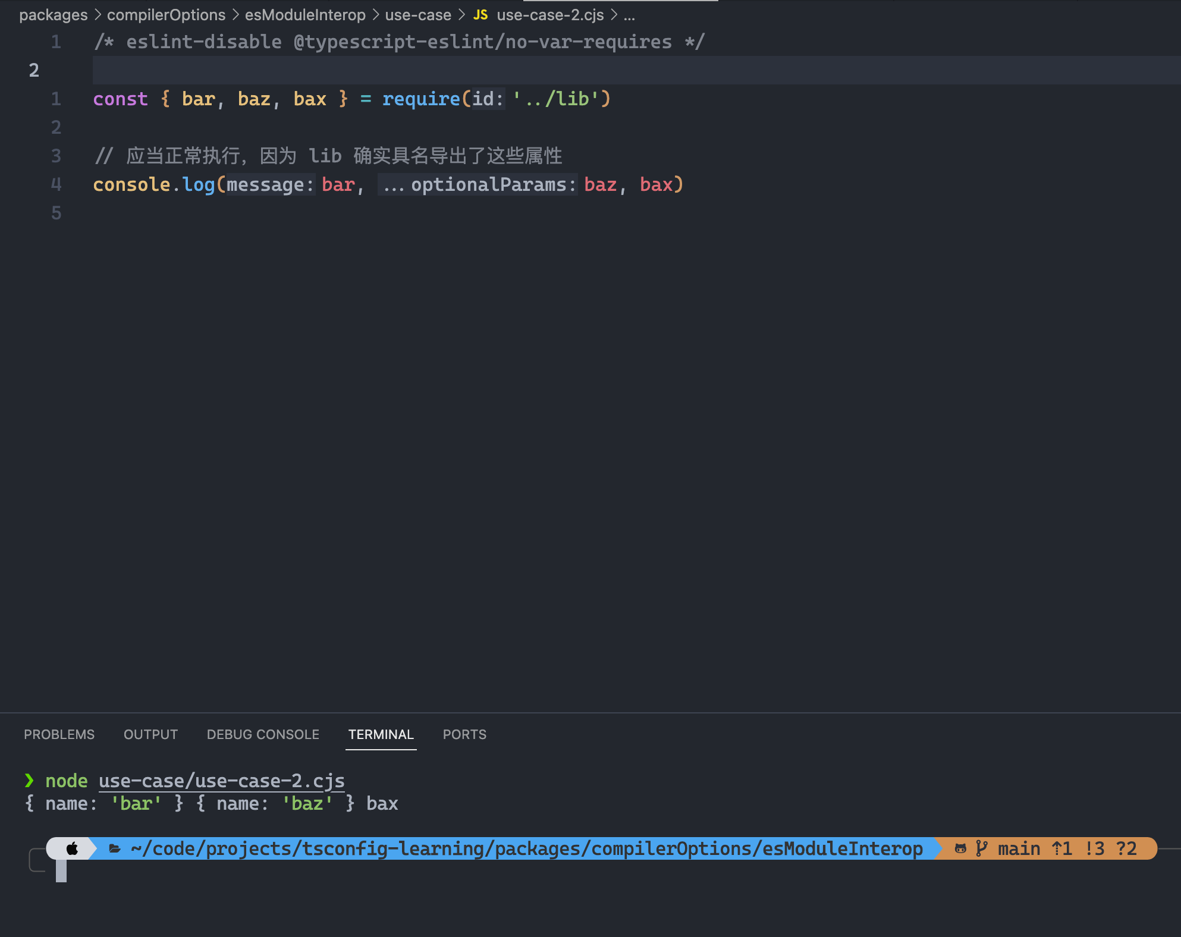Screen dimensions: 1181x937
Task: Click 'console' in the log statement
Action: pos(131,184)
